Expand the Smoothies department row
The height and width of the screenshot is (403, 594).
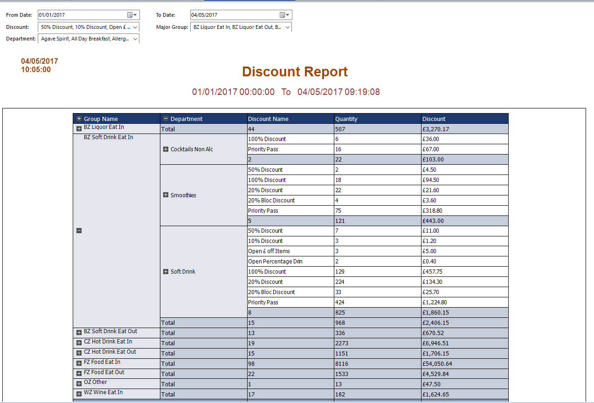pos(166,195)
